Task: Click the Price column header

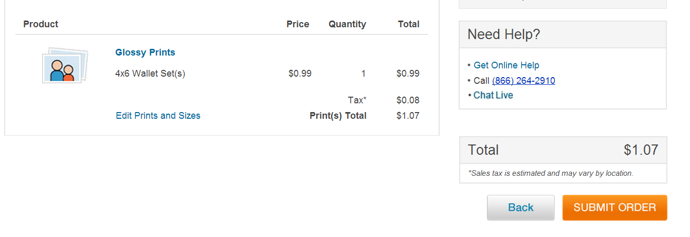Action: tap(298, 24)
